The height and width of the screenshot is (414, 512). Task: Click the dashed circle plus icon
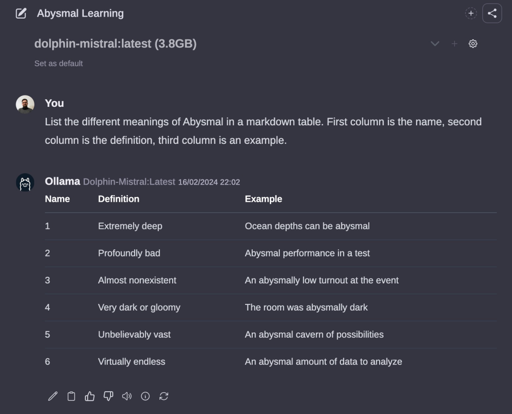(471, 13)
